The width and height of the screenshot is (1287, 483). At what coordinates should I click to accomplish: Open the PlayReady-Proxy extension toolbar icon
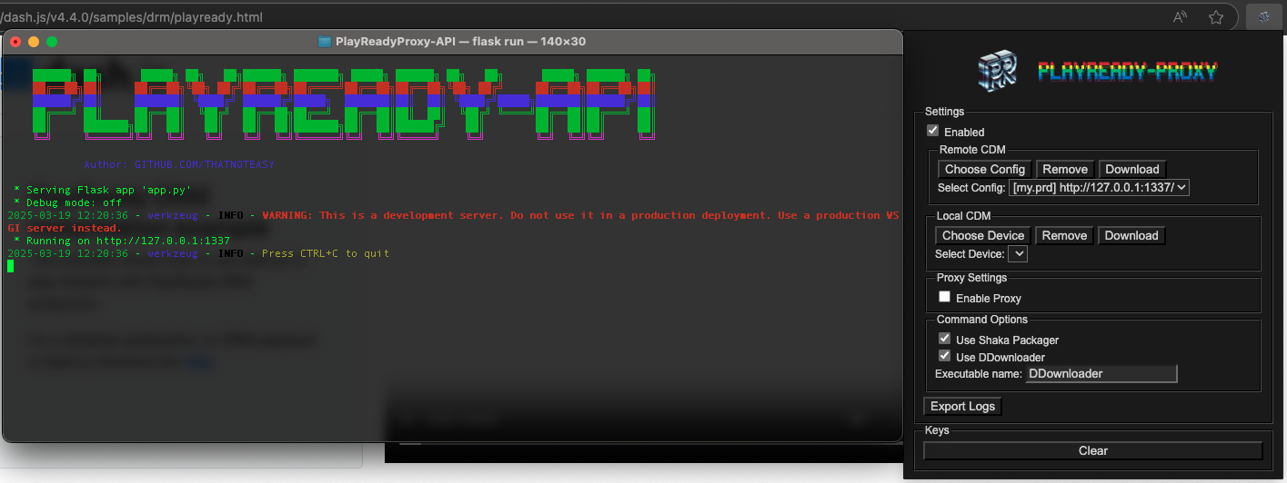[1263, 16]
